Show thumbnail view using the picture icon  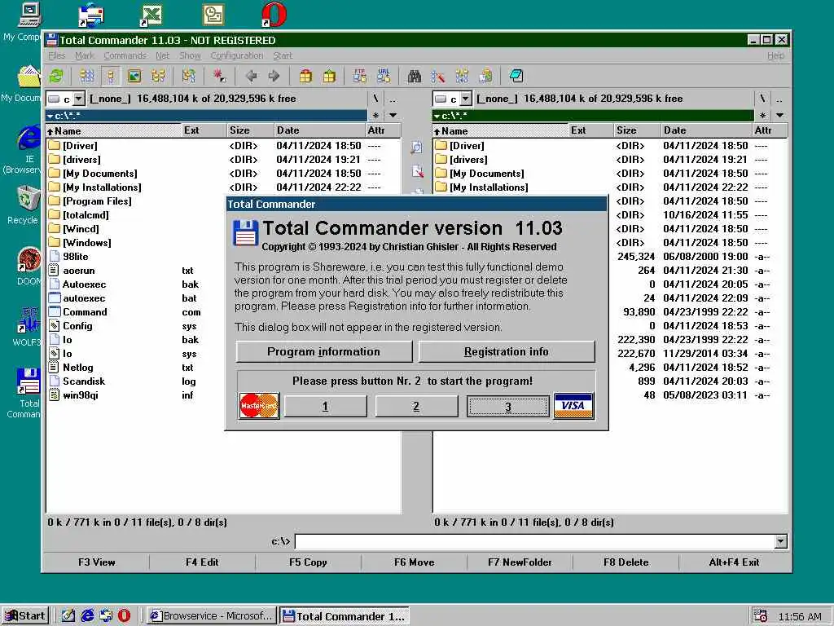coord(134,76)
